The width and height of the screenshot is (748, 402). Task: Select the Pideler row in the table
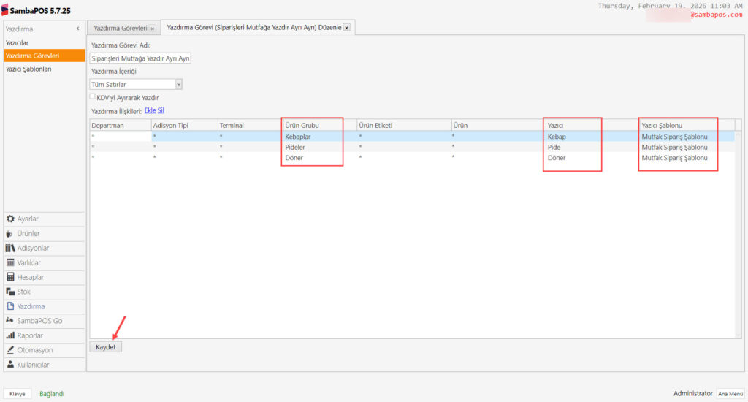tap(295, 147)
